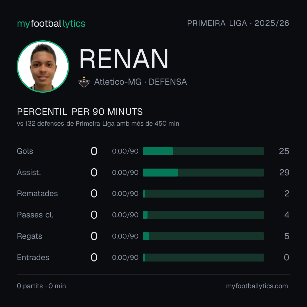Click the Atletico-MG · DEFENSA text
307x307 pixels.
pos(140,82)
